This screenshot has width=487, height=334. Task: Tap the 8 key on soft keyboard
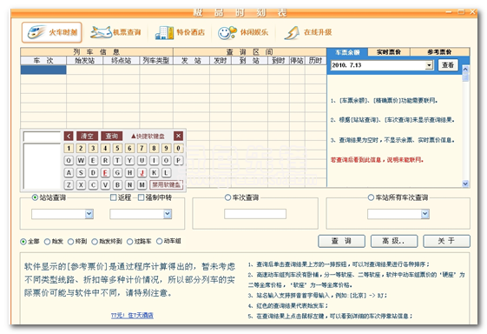click(154, 148)
